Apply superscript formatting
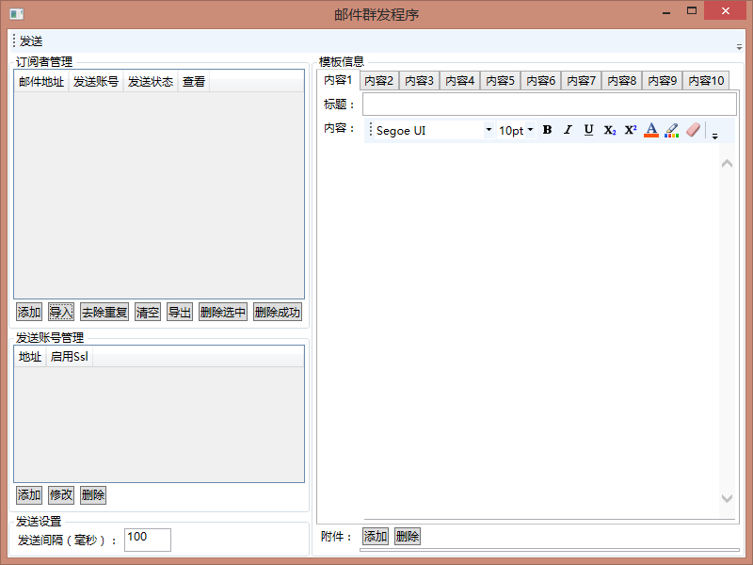Image resolution: width=753 pixels, height=565 pixels. pyautogui.click(x=631, y=130)
